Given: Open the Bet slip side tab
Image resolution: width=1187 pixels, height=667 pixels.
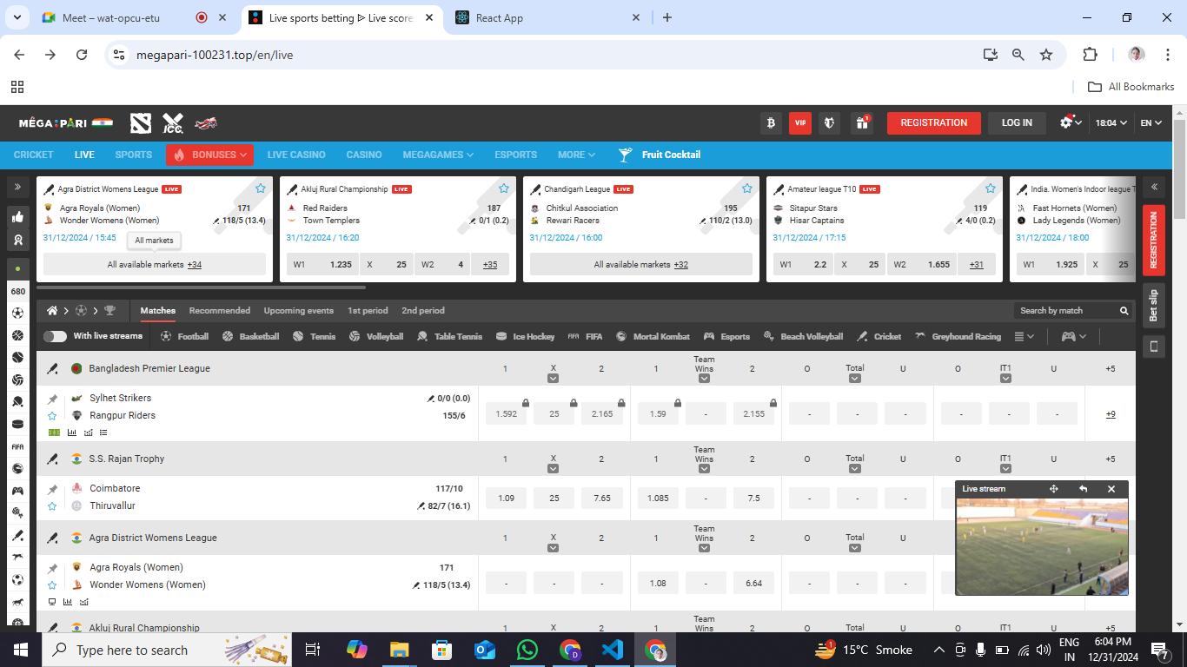Looking at the screenshot, I should [1154, 305].
